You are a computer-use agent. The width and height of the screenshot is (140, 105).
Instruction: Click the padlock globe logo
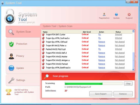click(10, 17)
